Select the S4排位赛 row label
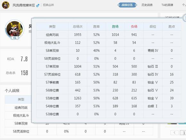 click(x=52, y=106)
